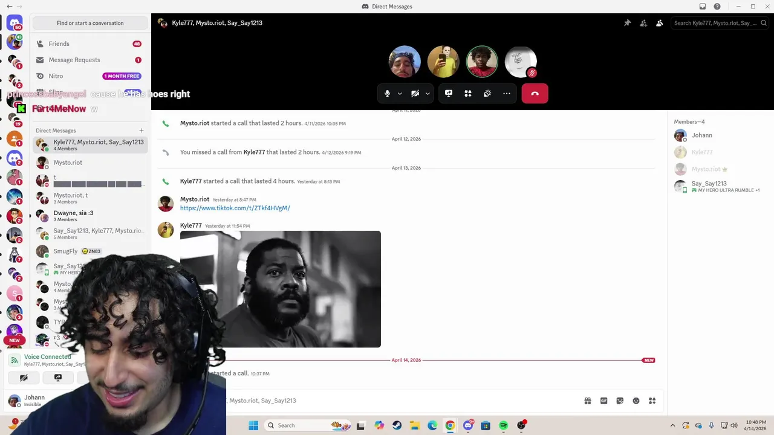Screen dimensions: 774x435
Task: Open Mysto.riot, t group conversation
Action: 90,198
